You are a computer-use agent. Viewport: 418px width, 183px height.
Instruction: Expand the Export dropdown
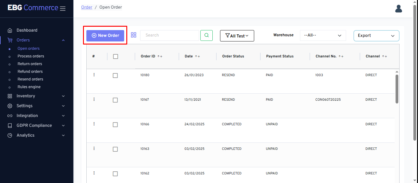[x=376, y=36]
